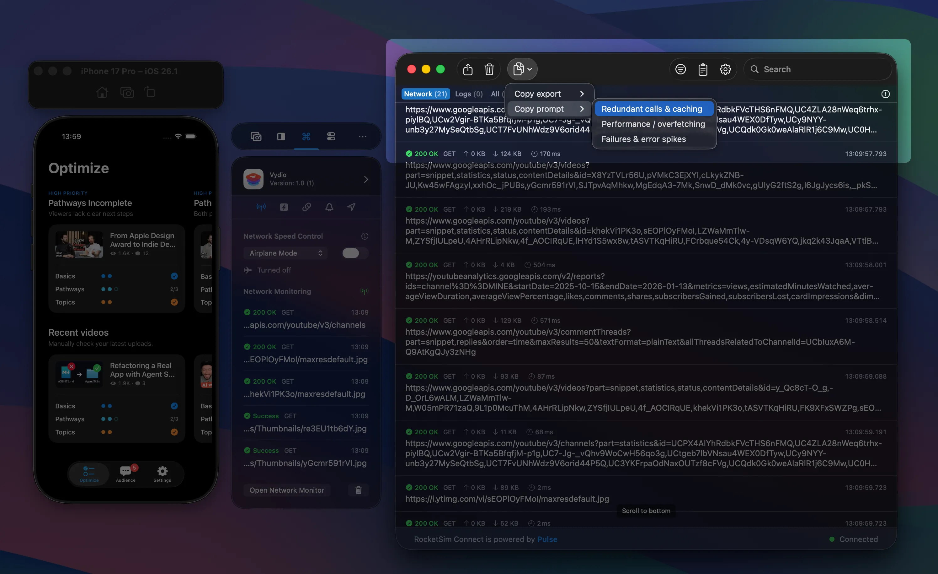Select Failures & error spikes prompt
Viewport: 938px width, 574px height.
tap(654, 139)
